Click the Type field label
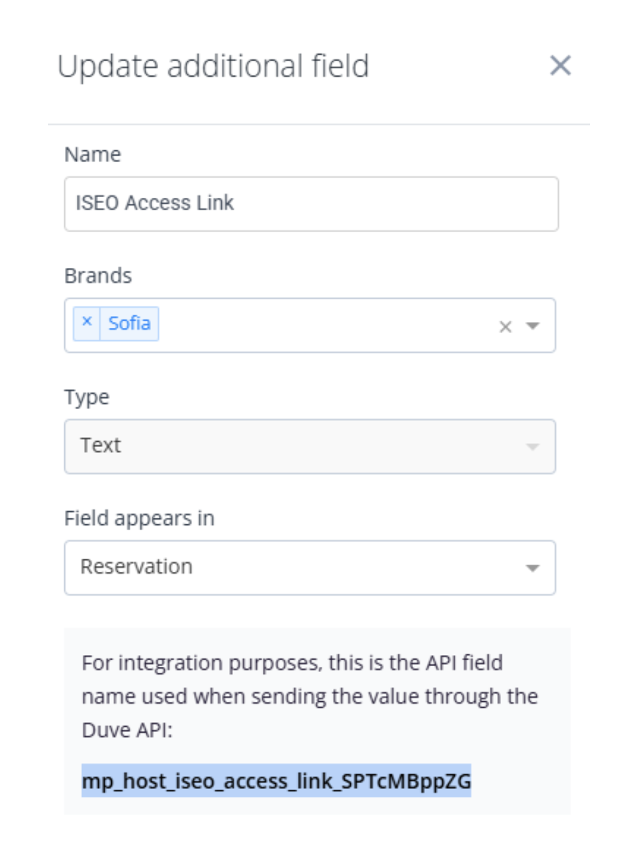The width and height of the screenshot is (635, 847). coord(87,397)
